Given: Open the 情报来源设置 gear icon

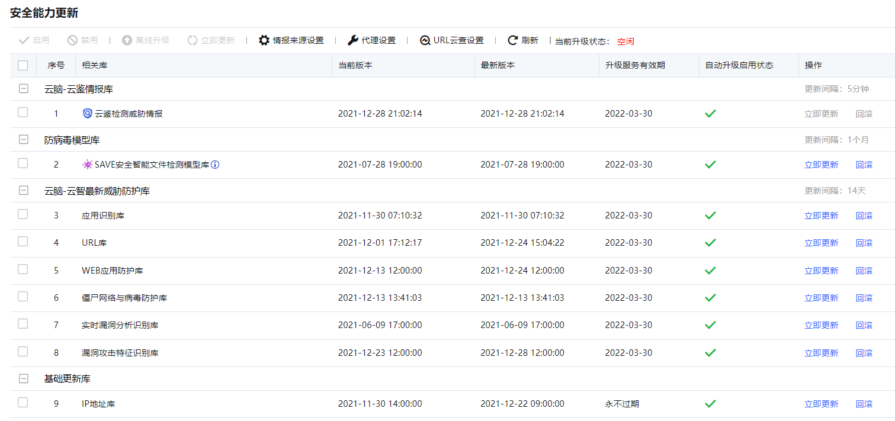Looking at the screenshot, I should coord(264,40).
